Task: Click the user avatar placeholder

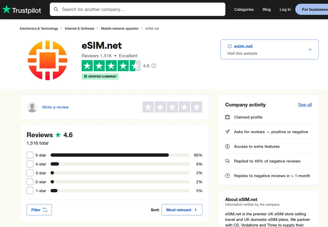Action: tap(32, 107)
